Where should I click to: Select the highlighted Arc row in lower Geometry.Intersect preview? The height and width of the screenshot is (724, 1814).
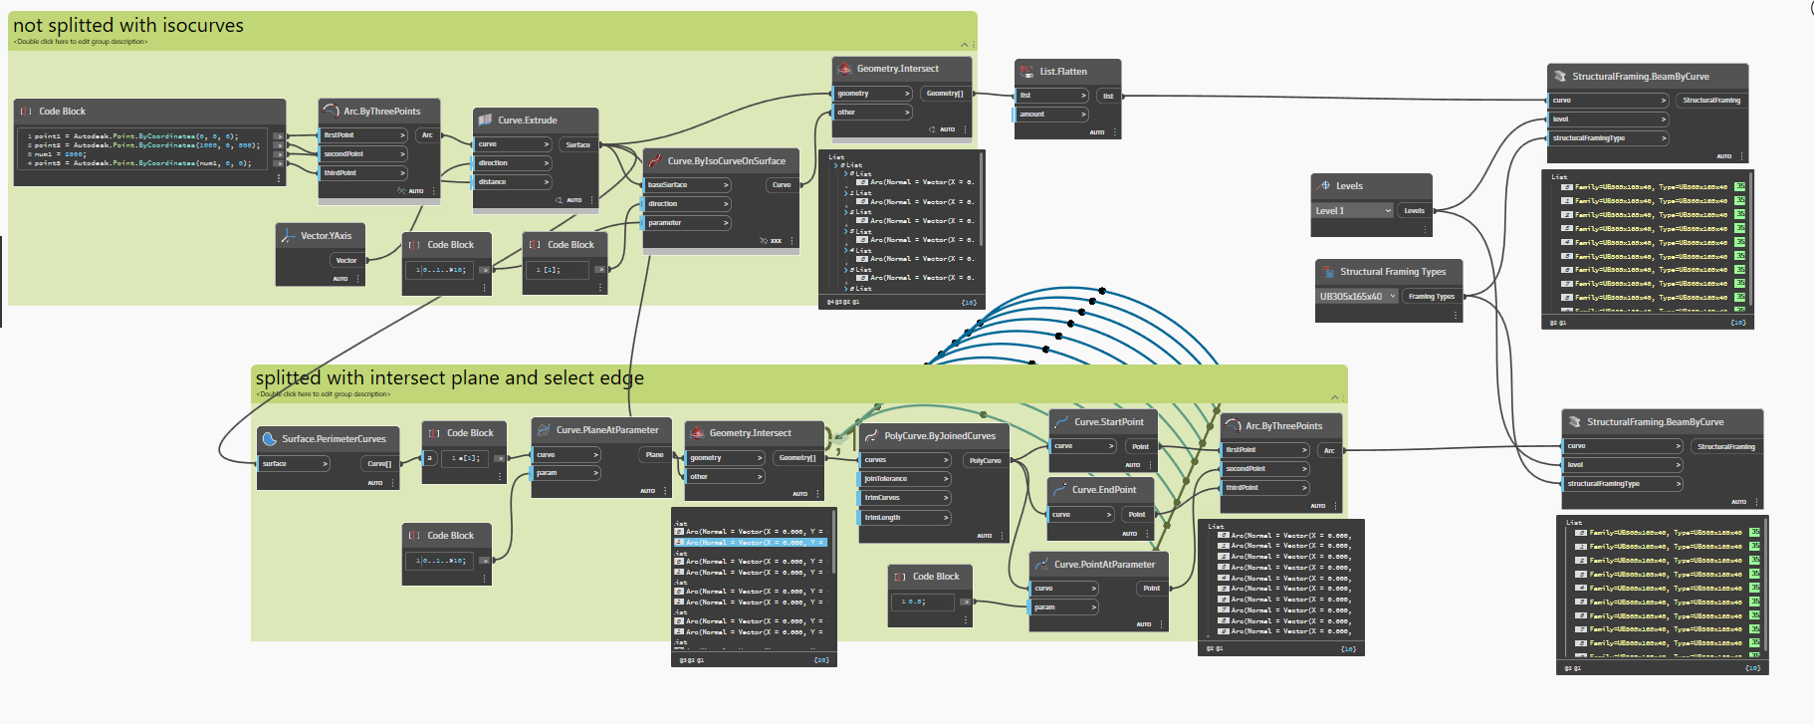[751, 543]
